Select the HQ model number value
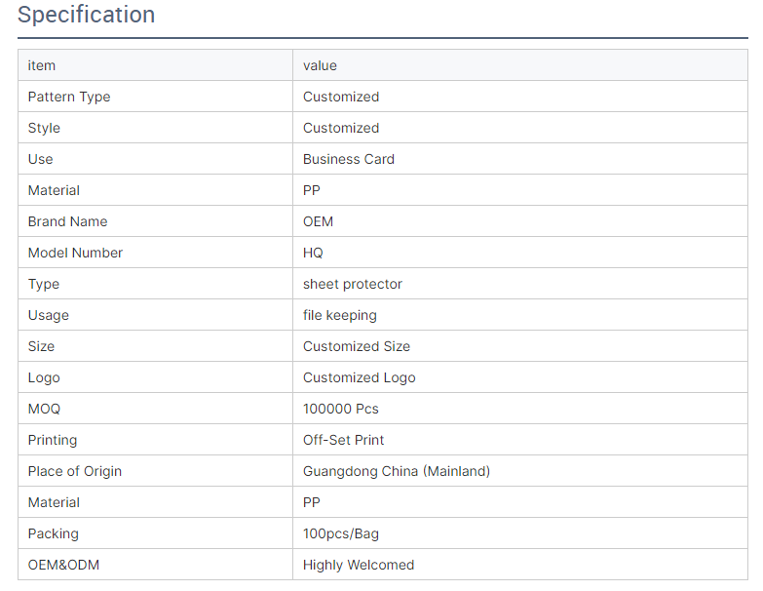 313,253
